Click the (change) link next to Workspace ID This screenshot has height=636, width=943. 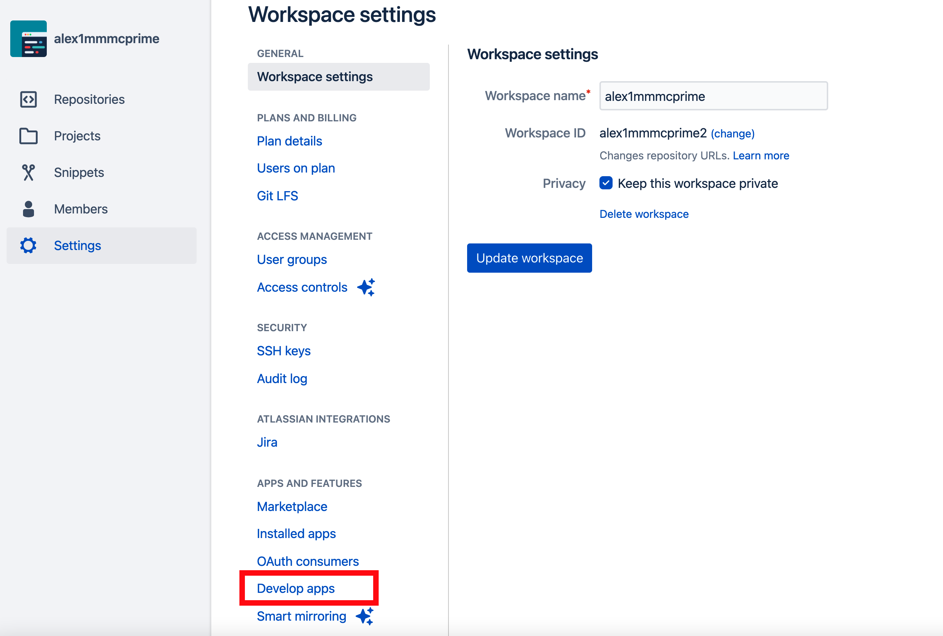tap(732, 133)
